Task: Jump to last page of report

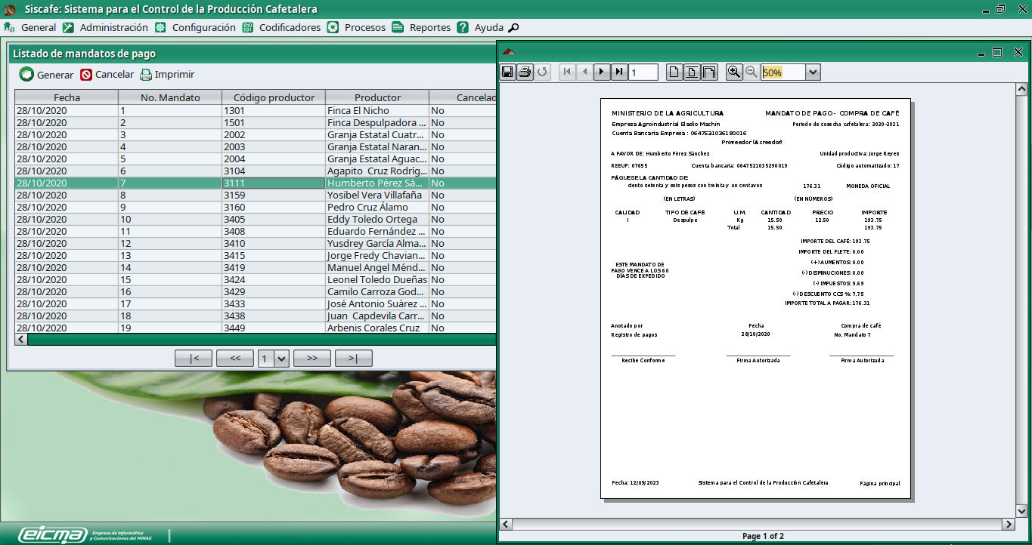Action: coord(619,72)
